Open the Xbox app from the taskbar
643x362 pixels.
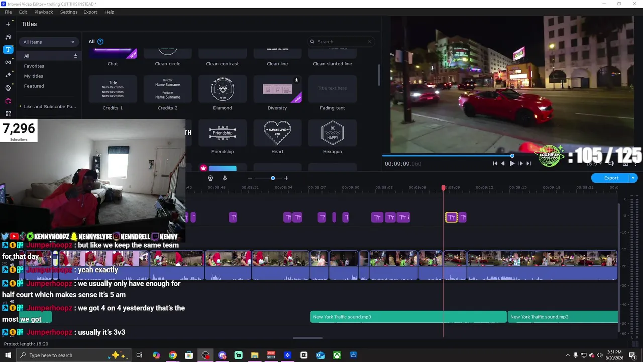pyautogui.click(x=337, y=355)
